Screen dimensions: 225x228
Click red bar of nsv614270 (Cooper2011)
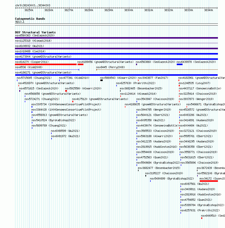tap(46, 64)
